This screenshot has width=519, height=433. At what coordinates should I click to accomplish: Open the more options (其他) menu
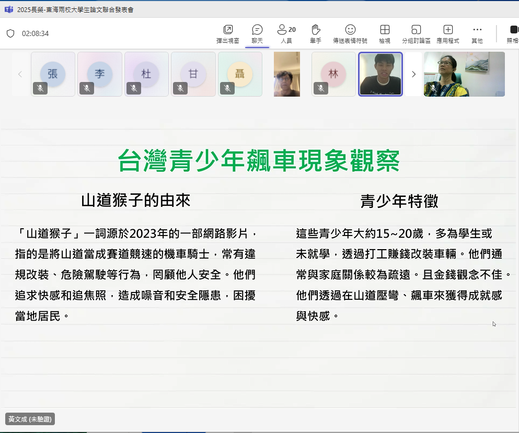coord(477,34)
